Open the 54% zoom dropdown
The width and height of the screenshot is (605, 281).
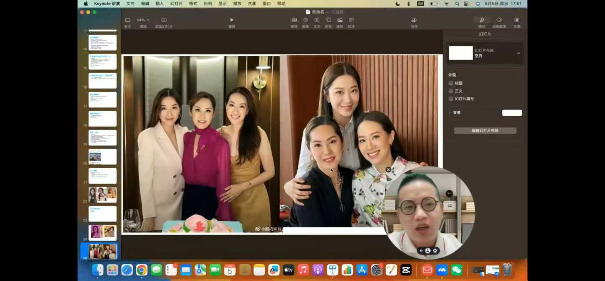[x=143, y=20]
